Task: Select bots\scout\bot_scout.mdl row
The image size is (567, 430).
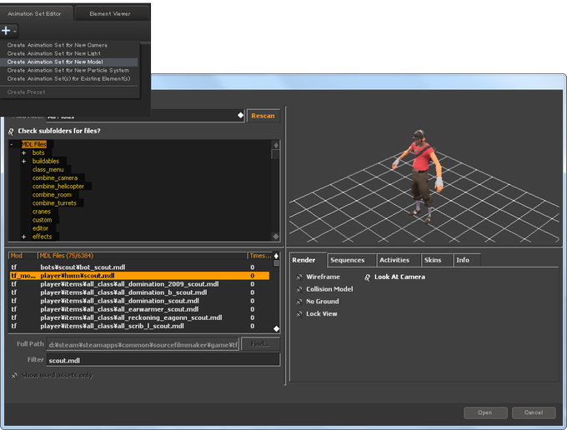Action: tap(139, 267)
